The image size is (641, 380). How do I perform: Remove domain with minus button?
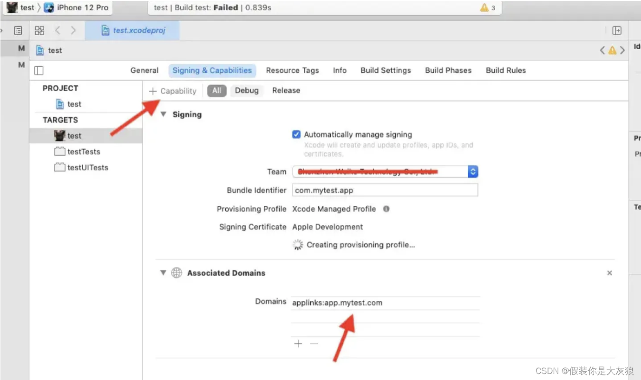(x=314, y=343)
